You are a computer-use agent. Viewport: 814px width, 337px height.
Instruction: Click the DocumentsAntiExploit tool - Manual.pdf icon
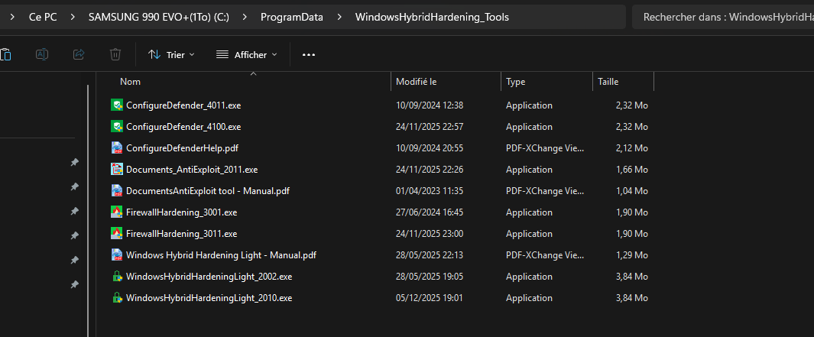tap(117, 190)
